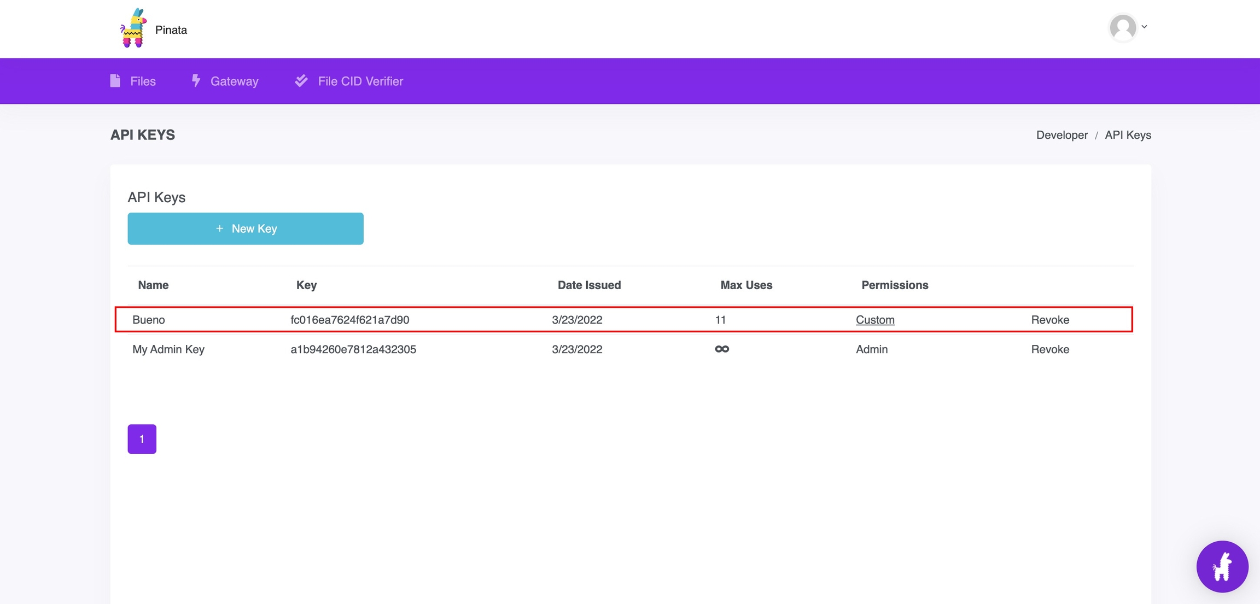Go to File CID Verifier page

pyautogui.click(x=360, y=81)
